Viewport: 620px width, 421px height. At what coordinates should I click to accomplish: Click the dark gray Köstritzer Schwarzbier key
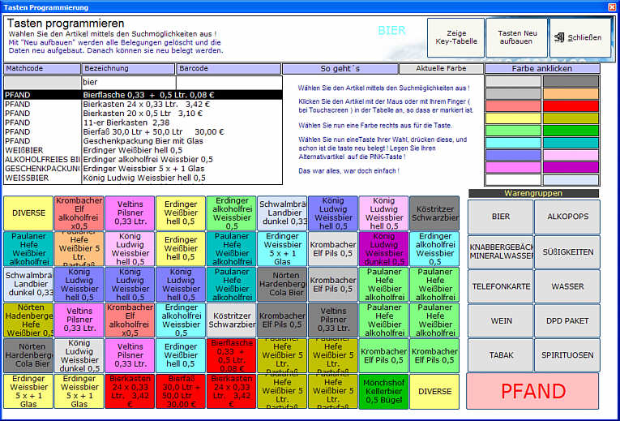point(434,213)
